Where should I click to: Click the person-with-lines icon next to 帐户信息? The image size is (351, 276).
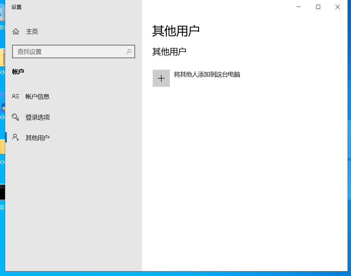[15, 96]
